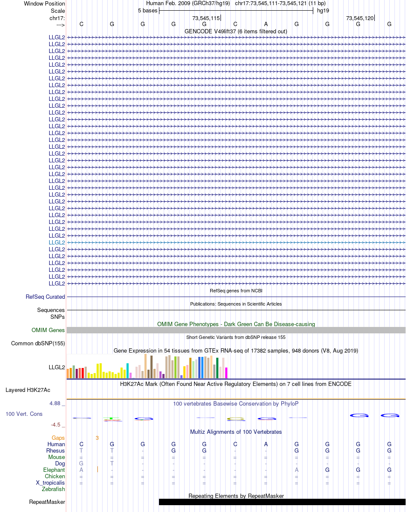Screen dimensions: 406x512
Task: Open '100 vertebrates Basewise Conservation by PhyloP' title
Action: (x=236, y=404)
